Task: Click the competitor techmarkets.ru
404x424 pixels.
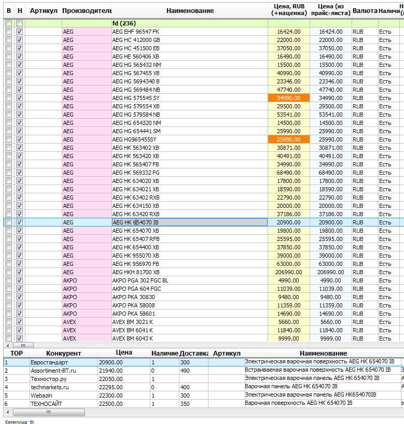Action: (49, 387)
